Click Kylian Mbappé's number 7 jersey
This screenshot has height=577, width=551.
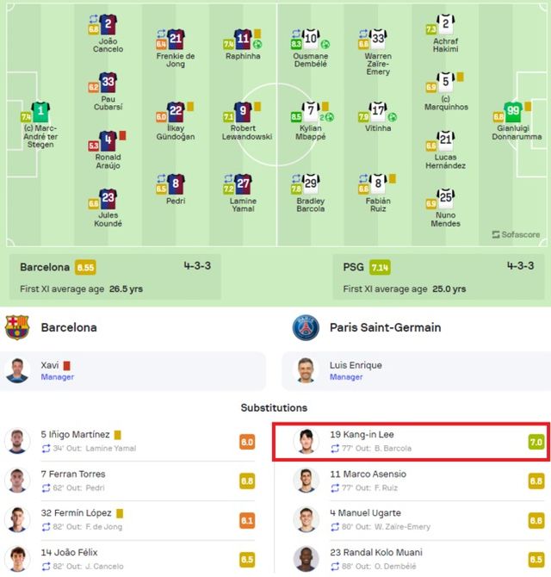pos(311,111)
